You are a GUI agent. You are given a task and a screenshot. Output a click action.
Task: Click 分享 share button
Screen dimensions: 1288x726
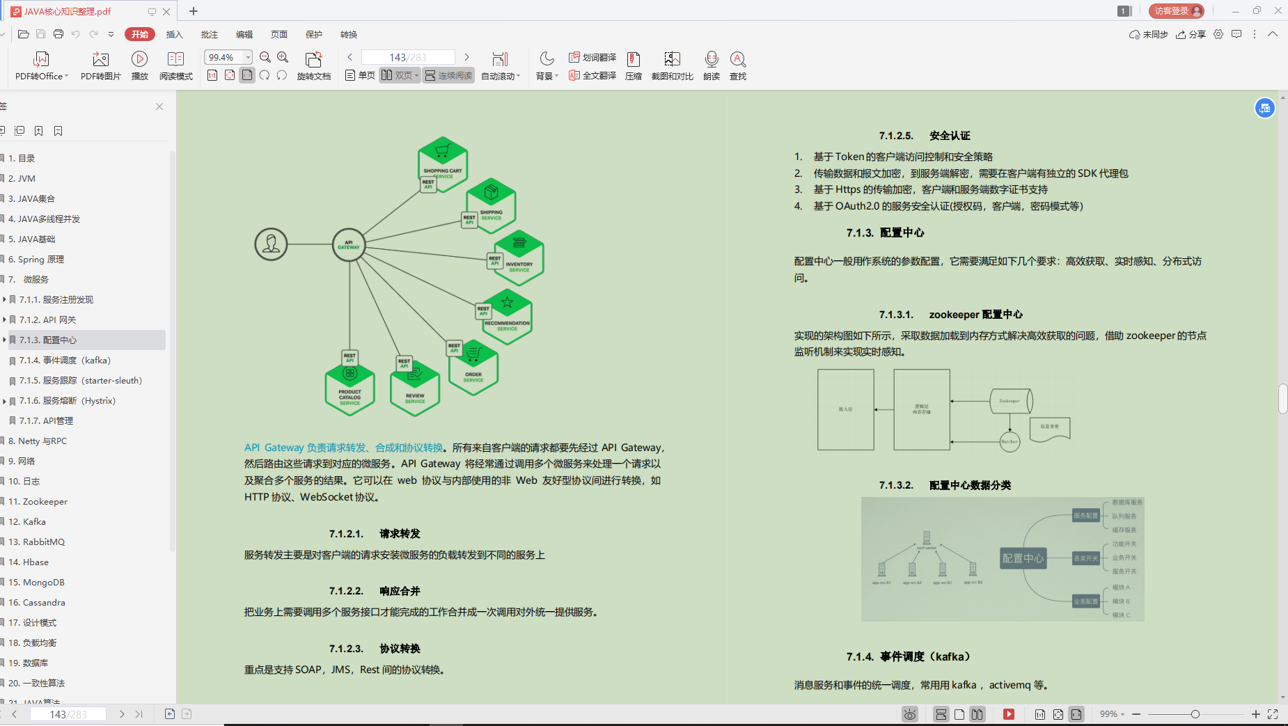[x=1191, y=34]
